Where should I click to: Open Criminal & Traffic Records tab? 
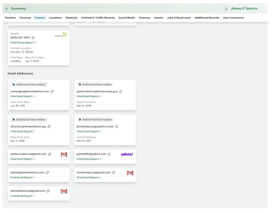(x=98, y=18)
